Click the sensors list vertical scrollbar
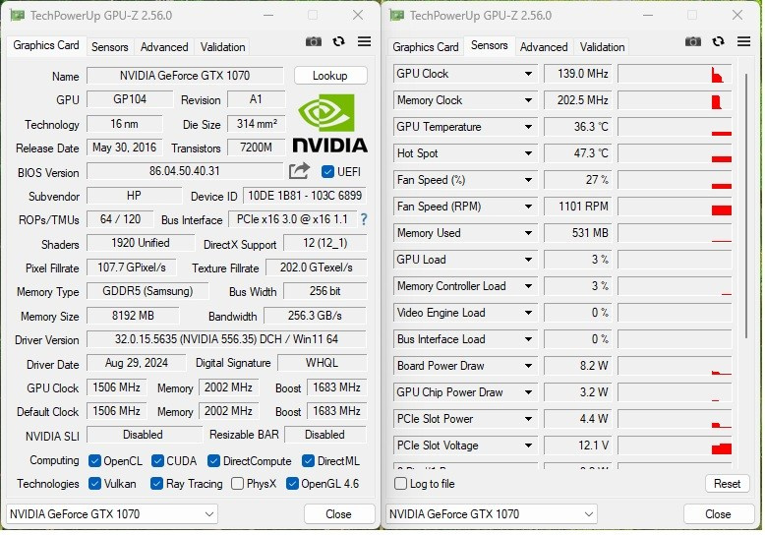 746,205
